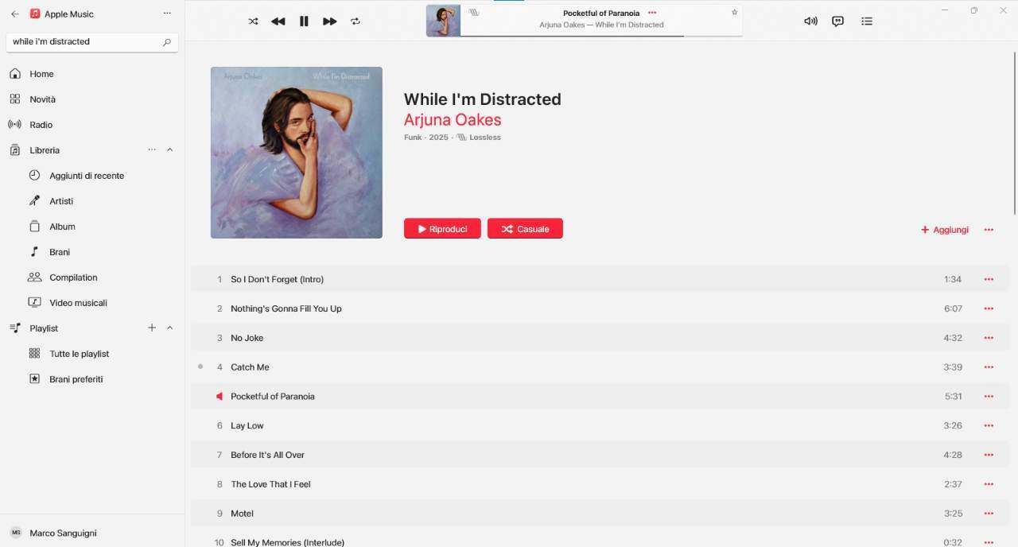The width and height of the screenshot is (1018, 547).
Task: Open the Arjuna Oakes artist link
Action: [x=453, y=120]
